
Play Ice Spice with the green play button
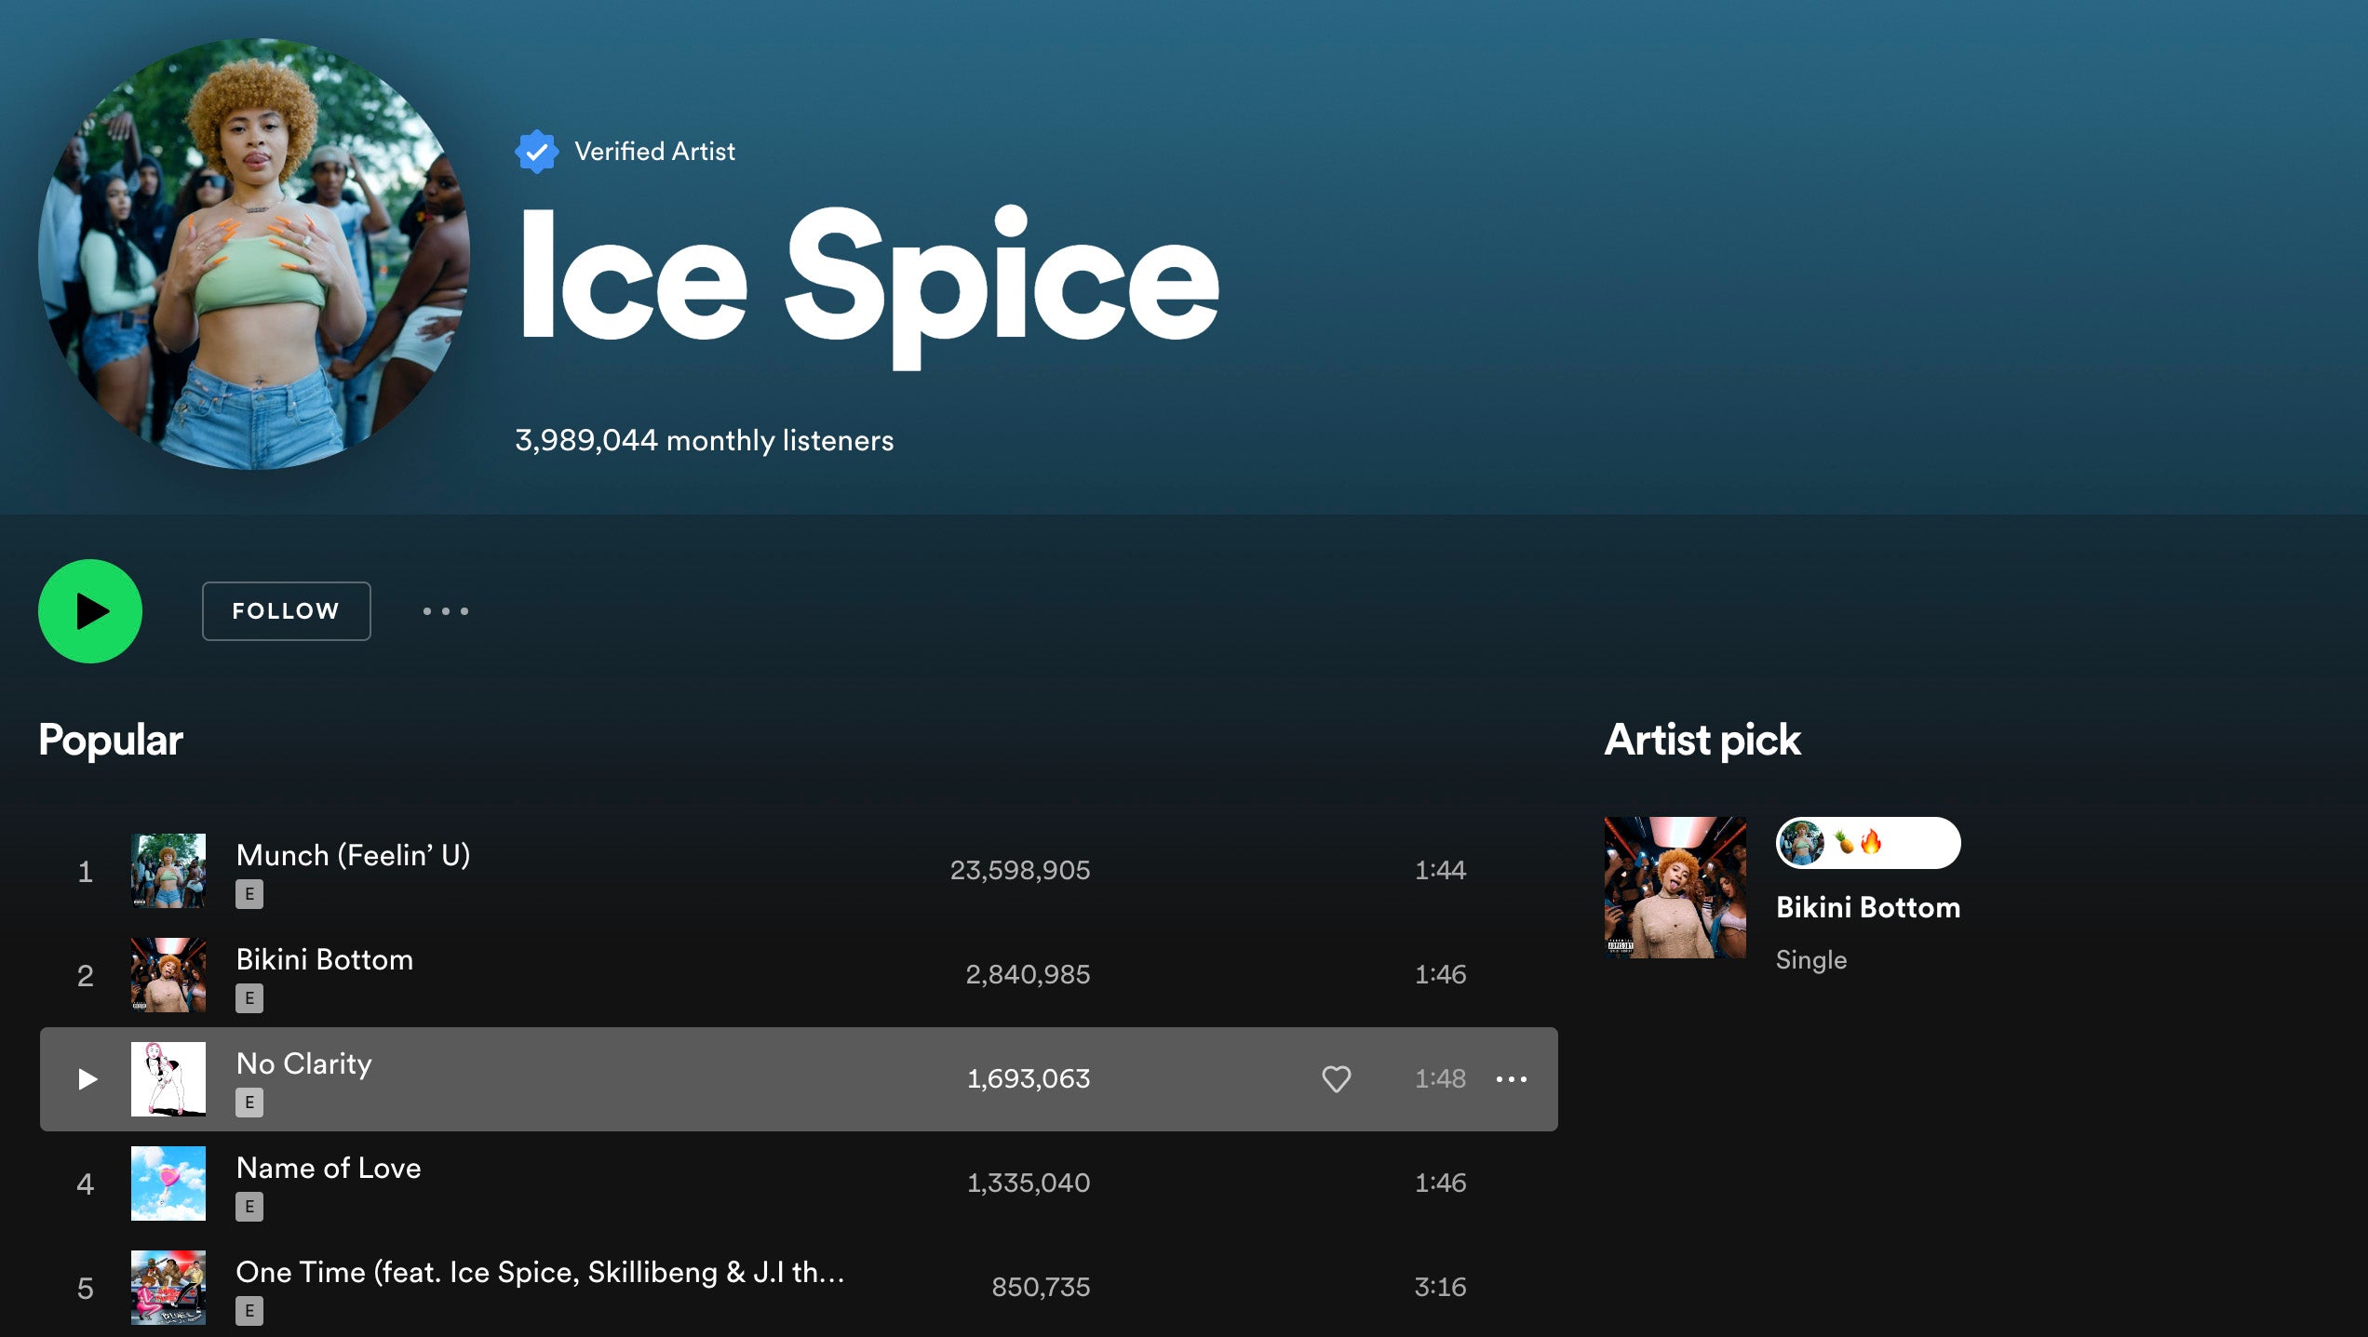point(90,611)
